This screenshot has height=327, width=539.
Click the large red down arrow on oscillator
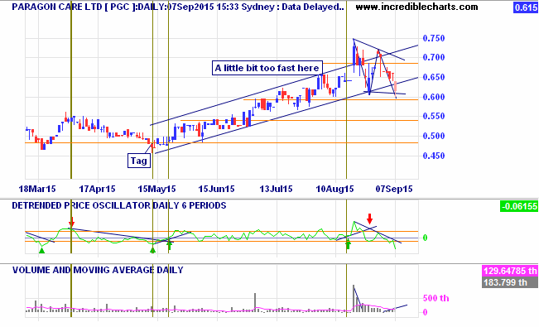pyautogui.click(x=369, y=219)
